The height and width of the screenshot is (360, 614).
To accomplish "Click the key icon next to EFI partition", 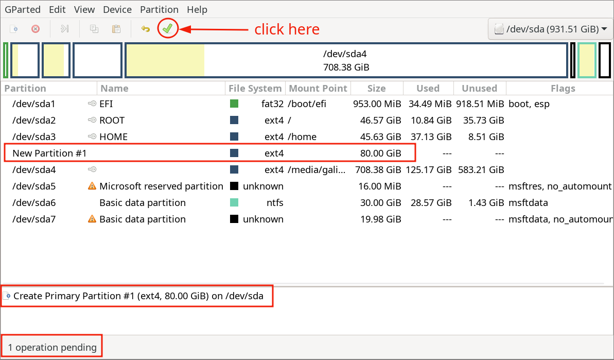I will [x=92, y=104].
